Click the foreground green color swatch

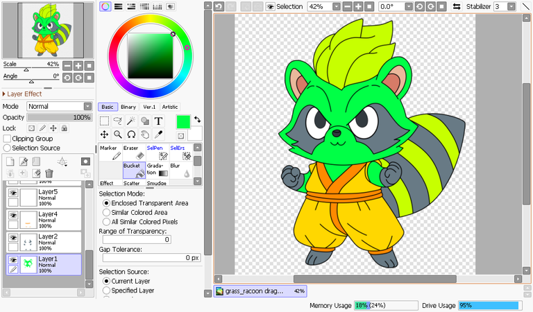183,122
